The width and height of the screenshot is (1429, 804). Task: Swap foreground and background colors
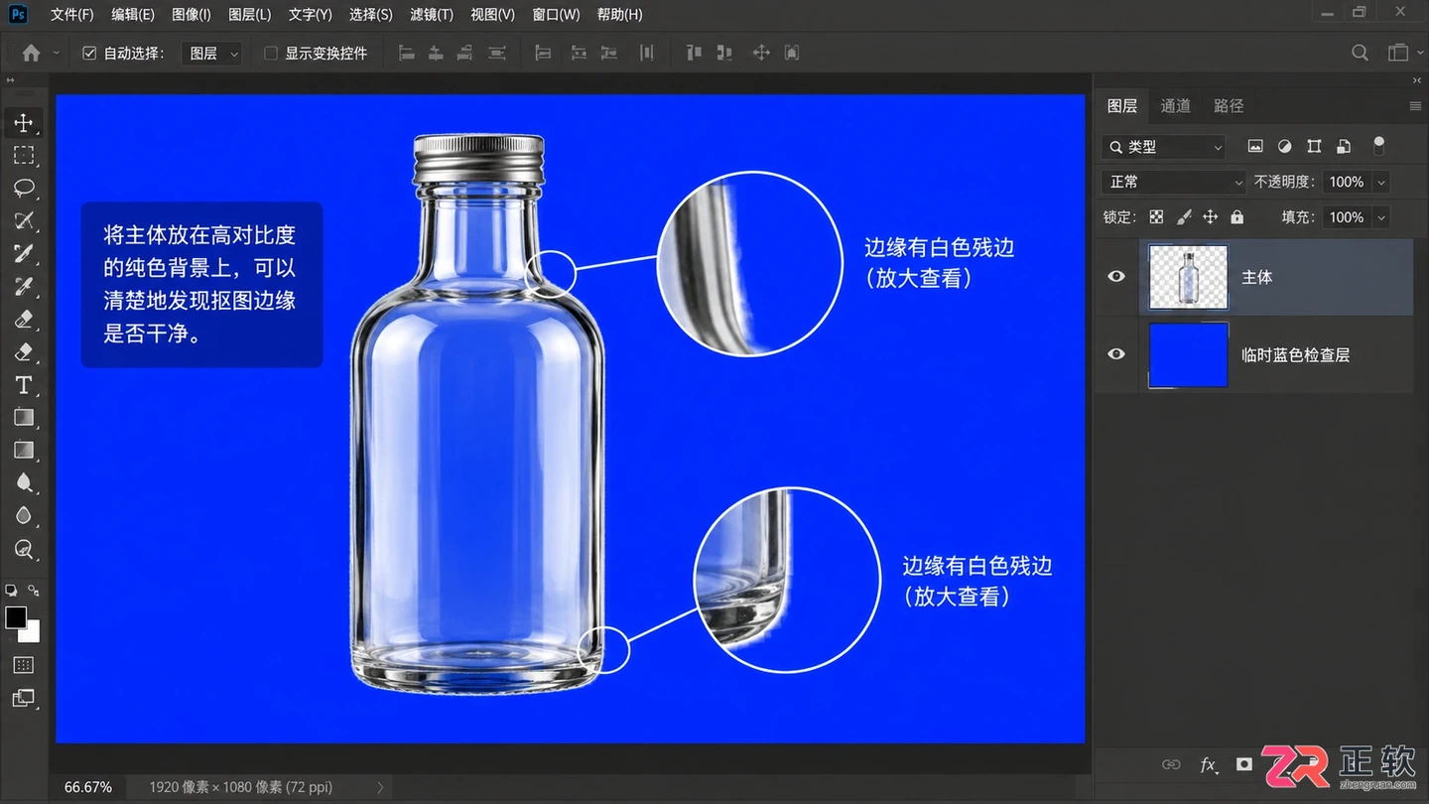coord(34,591)
